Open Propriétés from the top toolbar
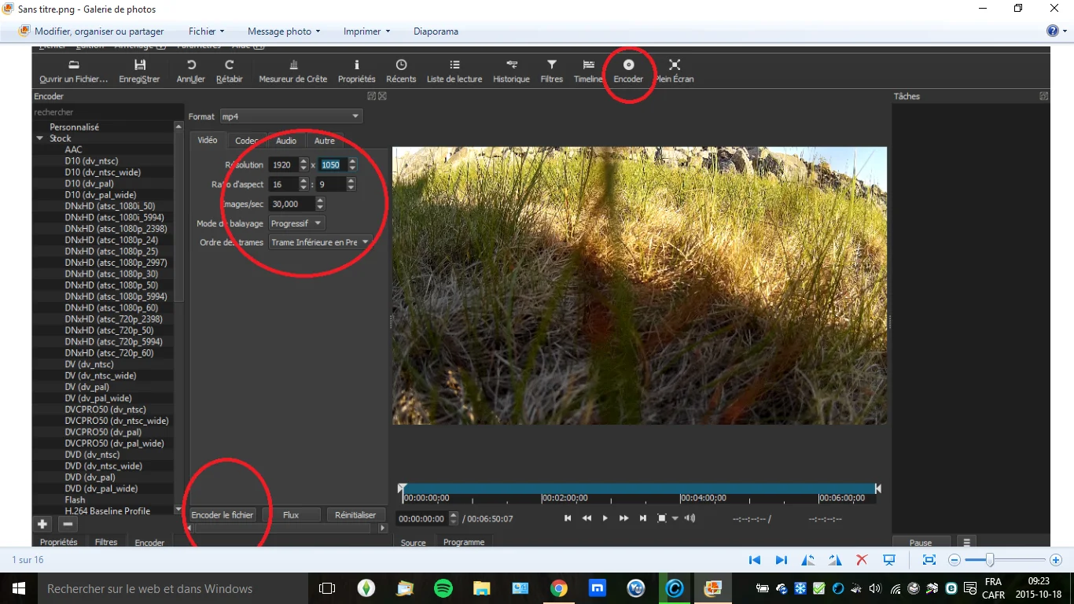Screen dimensions: 1074x604 click(357, 72)
